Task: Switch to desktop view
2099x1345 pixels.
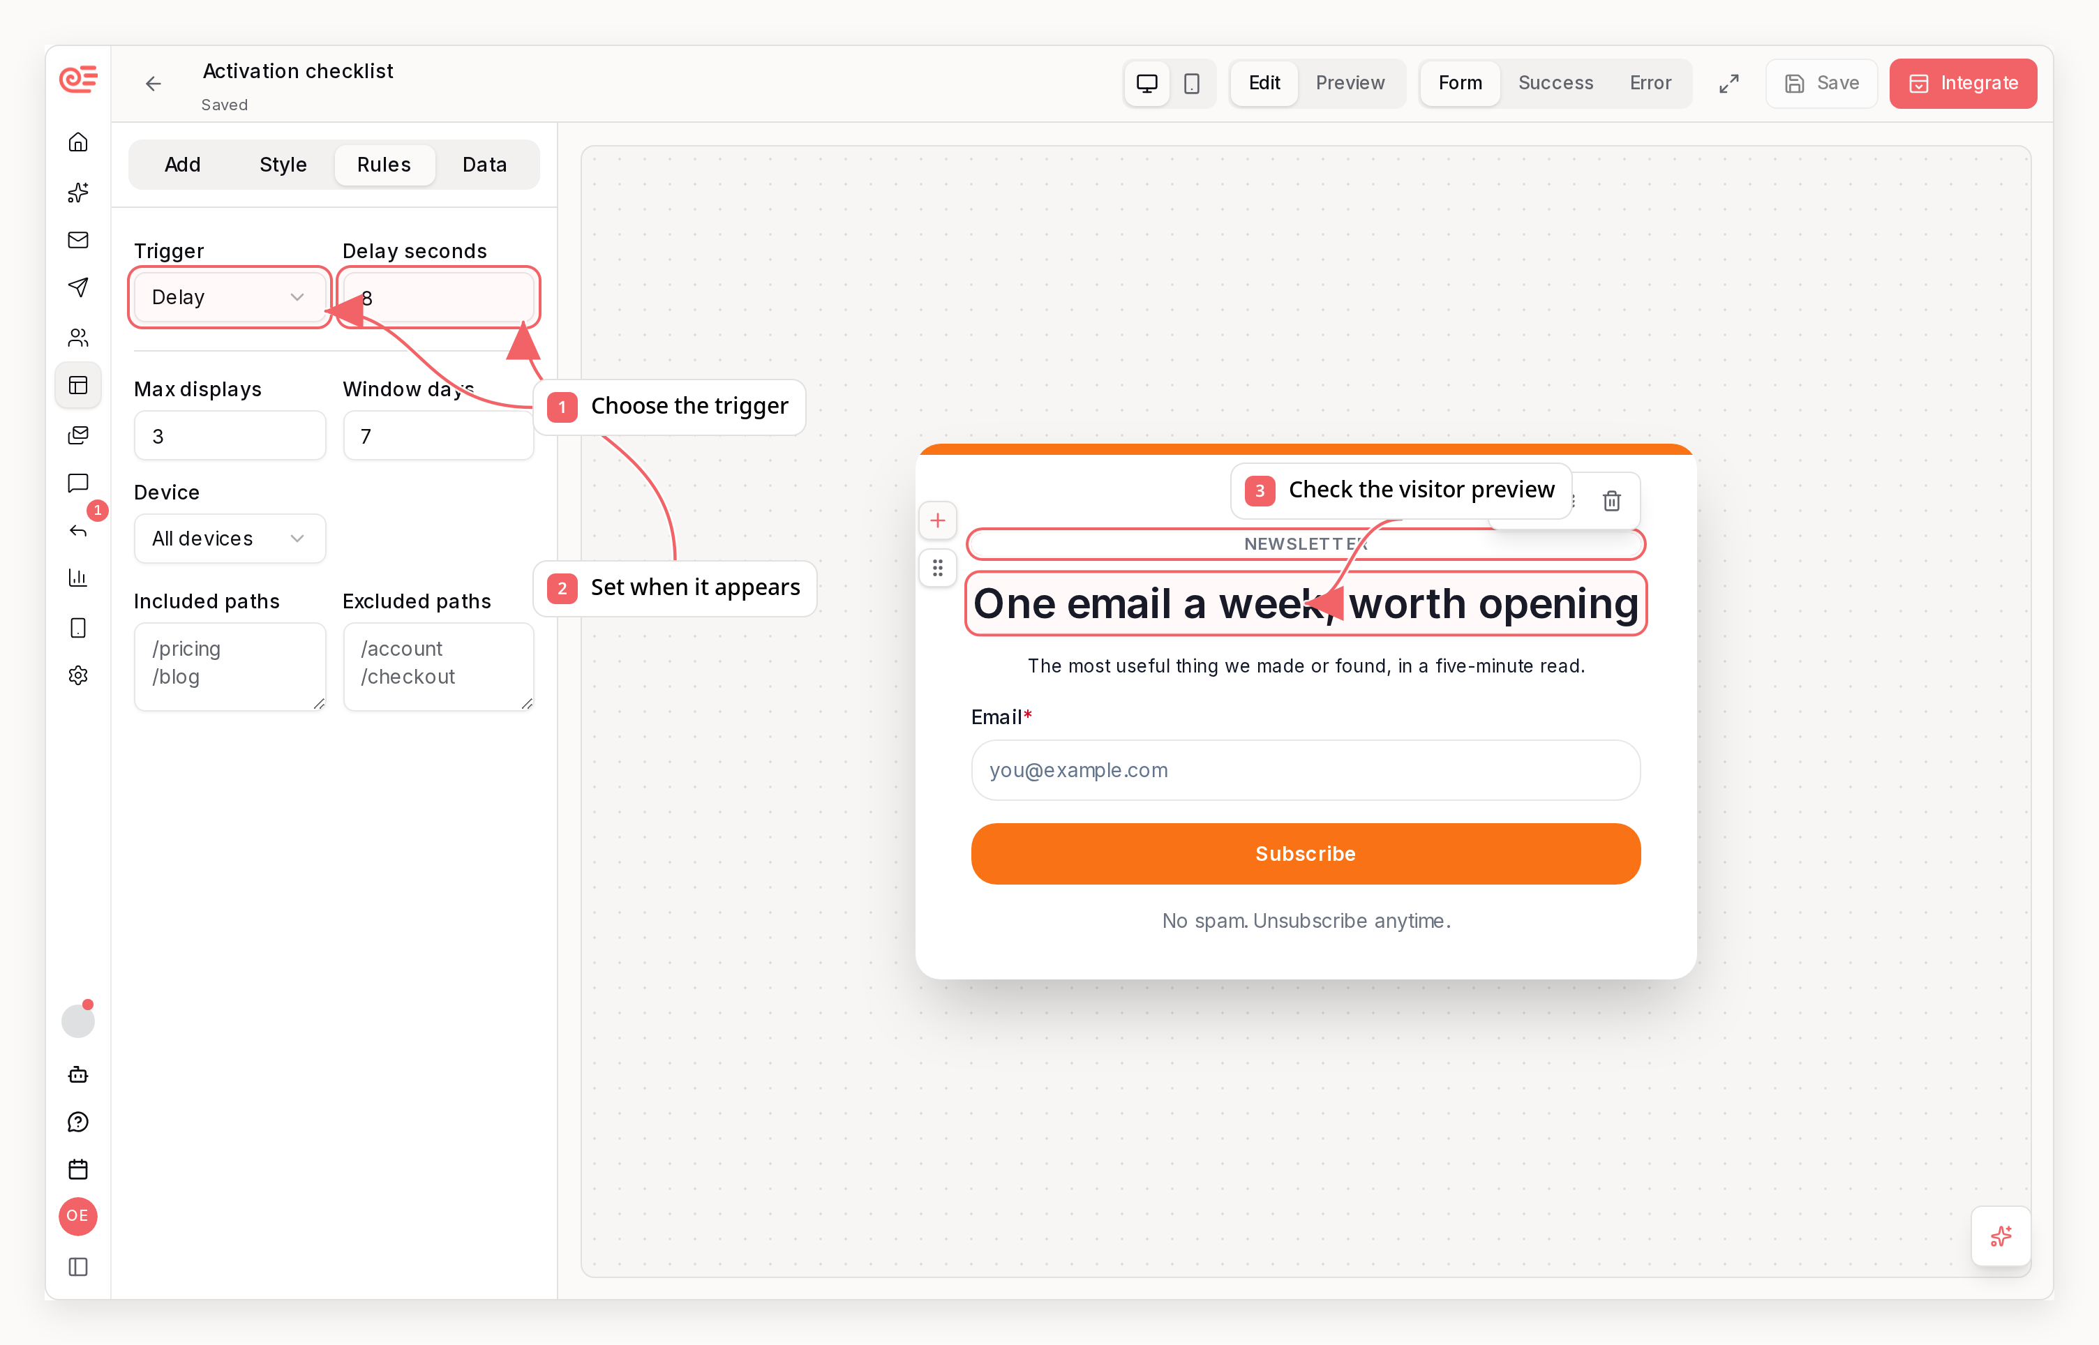Action: [1146, 84]
